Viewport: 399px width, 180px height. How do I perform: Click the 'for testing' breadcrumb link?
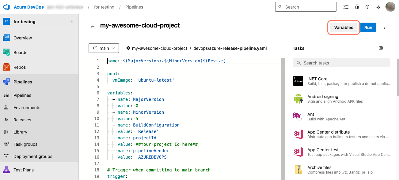pos(104,7)
